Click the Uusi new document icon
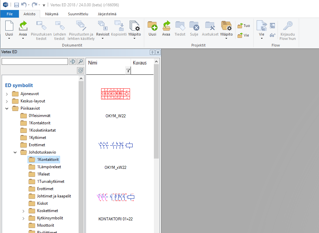319x233 pixels. click(x=9, y=27)
